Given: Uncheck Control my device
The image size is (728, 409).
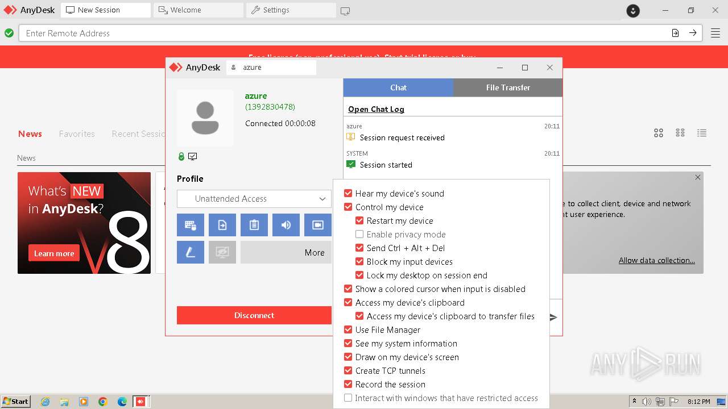Looking at the screenshot, I should coord(348,207).
